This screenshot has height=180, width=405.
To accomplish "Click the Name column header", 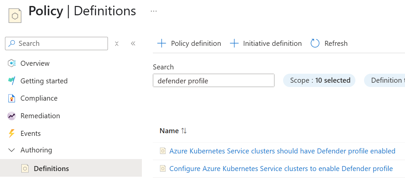I will pos(169,131).
